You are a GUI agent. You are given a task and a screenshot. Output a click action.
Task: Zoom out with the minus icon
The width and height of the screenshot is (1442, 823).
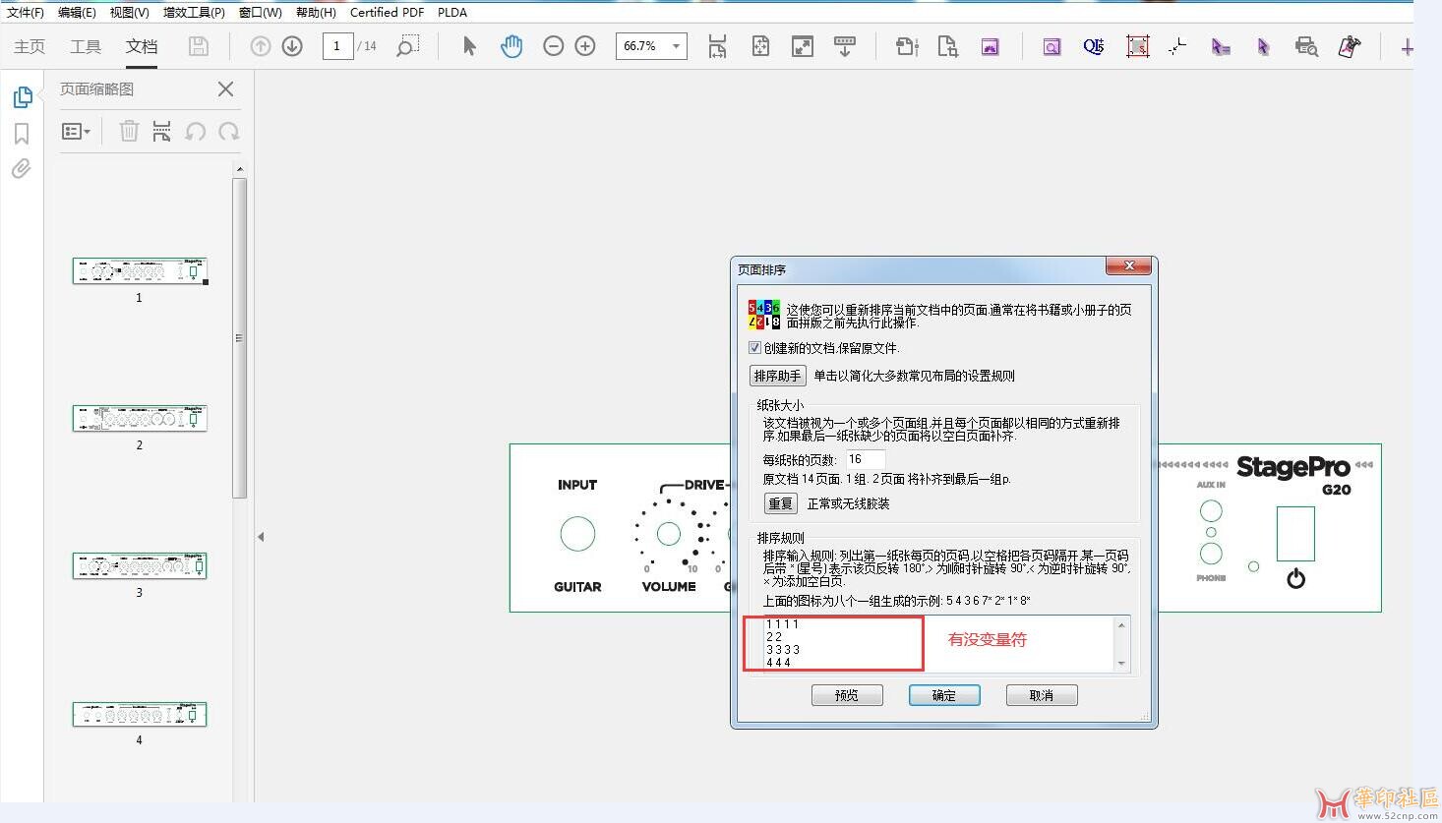554,46
